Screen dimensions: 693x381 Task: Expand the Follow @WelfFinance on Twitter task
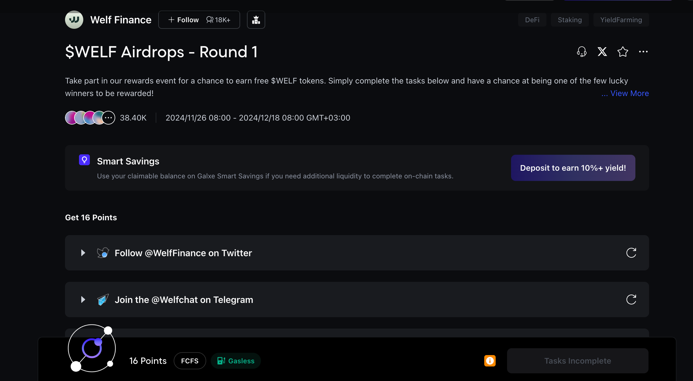click(83, 253)
